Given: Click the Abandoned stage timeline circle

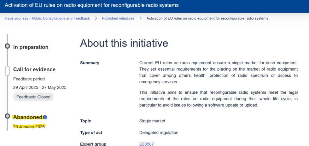Looking at the screenshot, I should 7,116.
